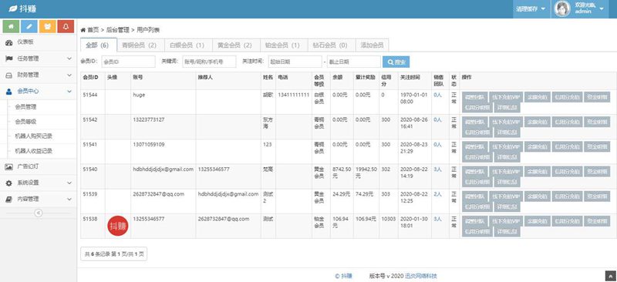Open the 清理缓存 dropdown in header
617x282 pixels.
coord(531,9)
